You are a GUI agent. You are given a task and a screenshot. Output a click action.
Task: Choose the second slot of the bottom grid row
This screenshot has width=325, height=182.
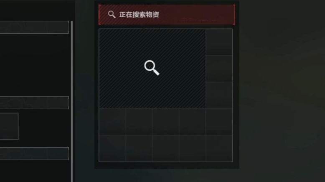click(x=139, y=148)
